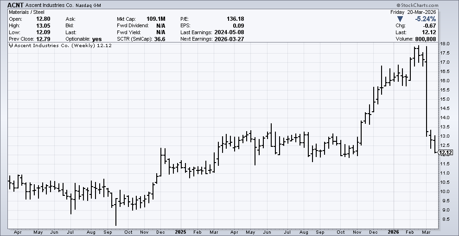This screenshot has height=236, width=459.
Task: Click the OHLC bar icon before chart title
Action: pos(11,46)
